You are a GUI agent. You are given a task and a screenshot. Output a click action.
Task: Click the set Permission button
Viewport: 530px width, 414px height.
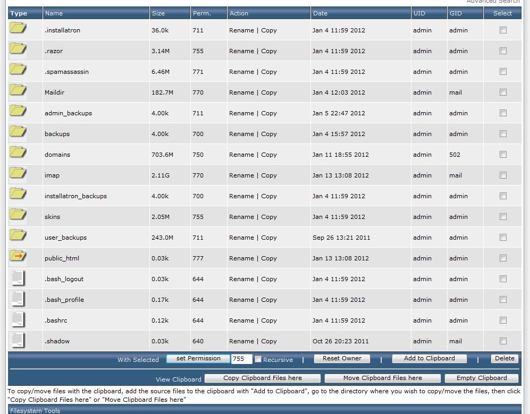click(x=198, y=359)
